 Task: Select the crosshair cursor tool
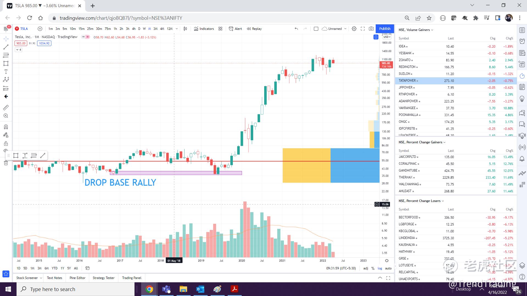coord(6,39)
